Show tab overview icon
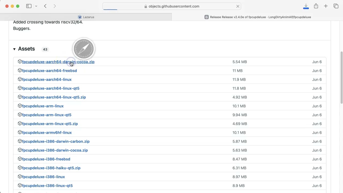This screenshot has width=343, height=193. click(x=336, y=6)
